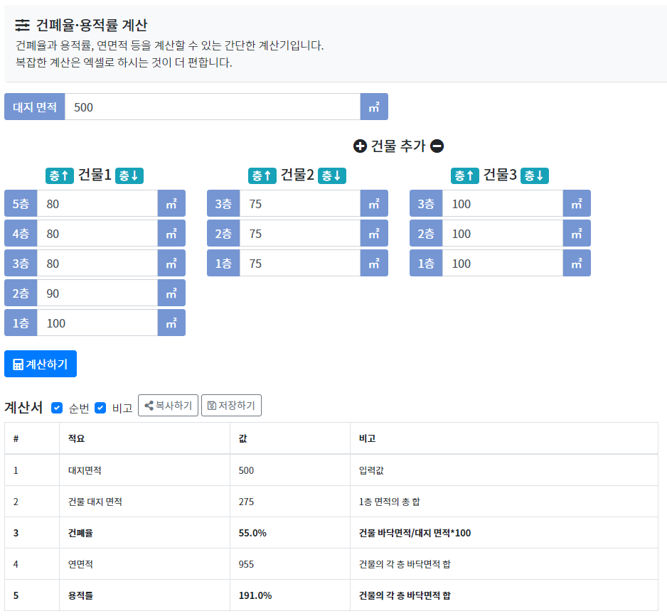Screen dimensions: 667x616
Task: Click the 입력값 note cell
Action: 371,470
